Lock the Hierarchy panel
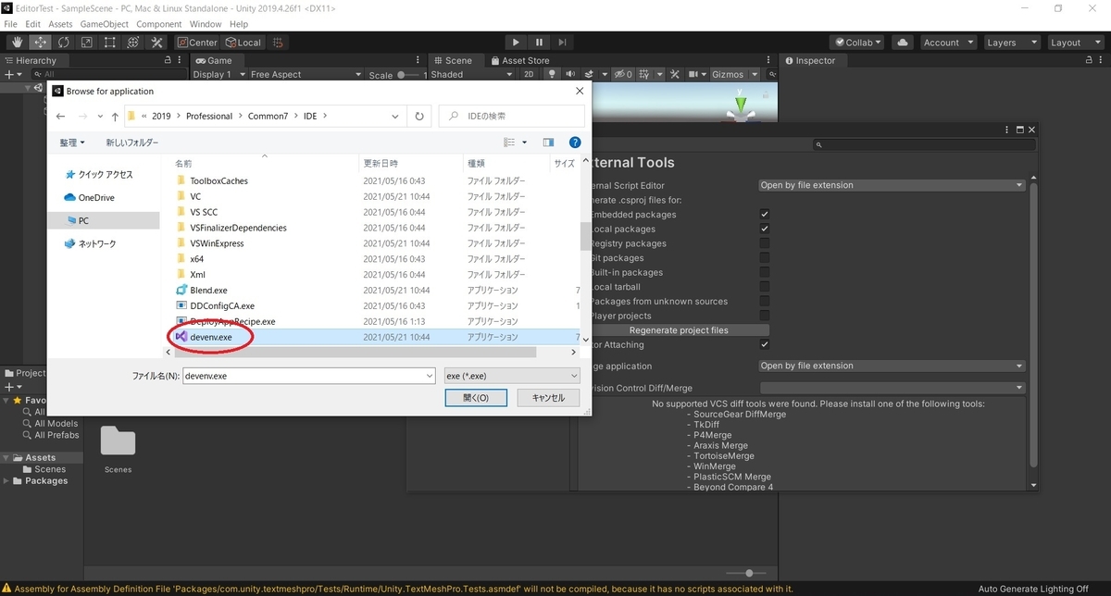Screen dimensions: 1111x596 click(x=169, y=60)
